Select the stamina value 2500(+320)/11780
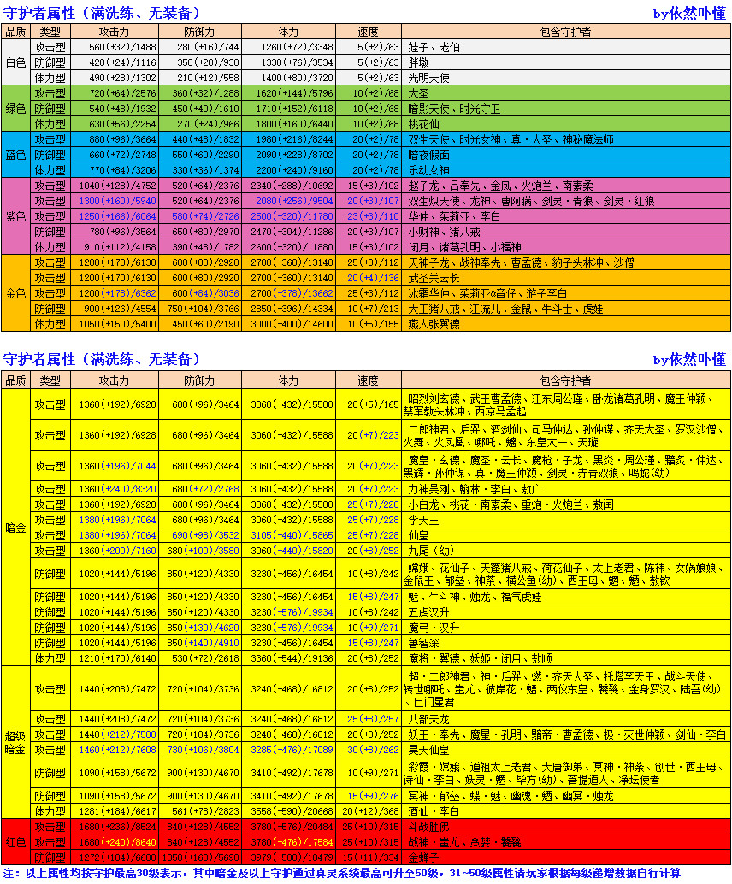 (x=292, y=216)
